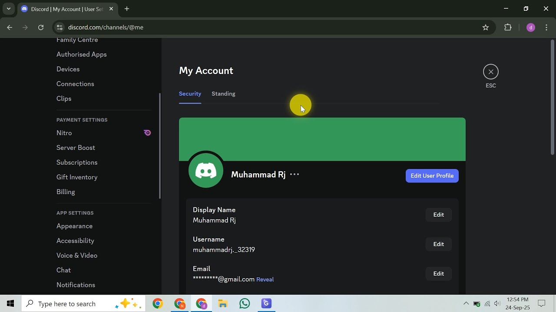The height and width of the screenshot is (312, 556).
Task: Click the Edit User Profile button
Action: [432, 175]
